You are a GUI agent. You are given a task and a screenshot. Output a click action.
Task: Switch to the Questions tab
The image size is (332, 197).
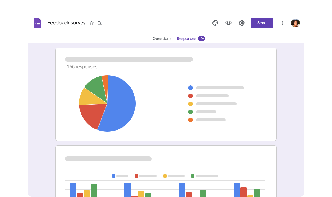(x=162, y=38)
